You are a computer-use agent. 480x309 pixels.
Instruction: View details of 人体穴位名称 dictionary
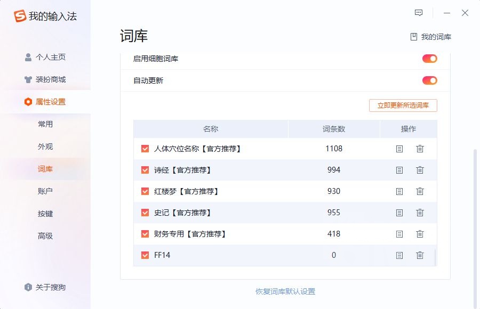tap(399, 149)
